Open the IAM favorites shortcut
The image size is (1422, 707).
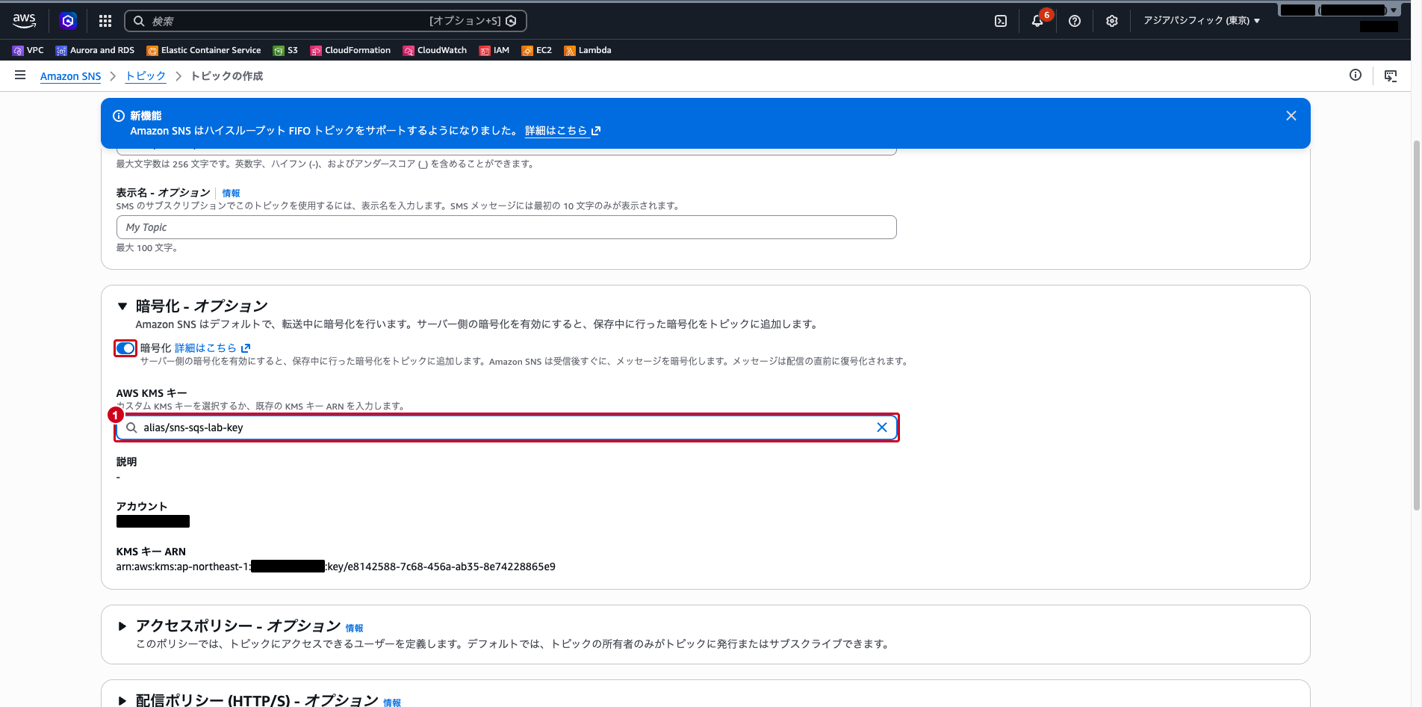[x=494, y=50]
